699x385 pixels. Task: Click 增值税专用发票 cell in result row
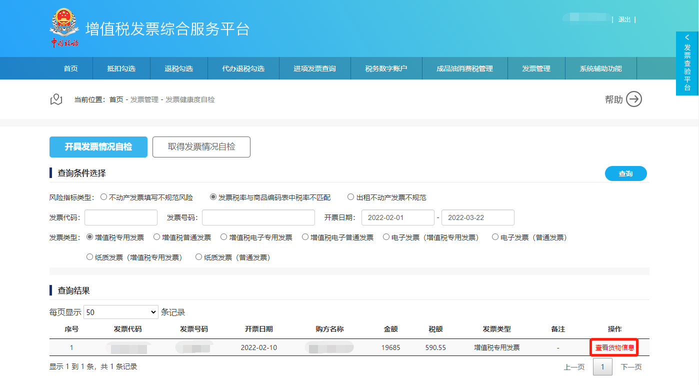tap(497, 347)
